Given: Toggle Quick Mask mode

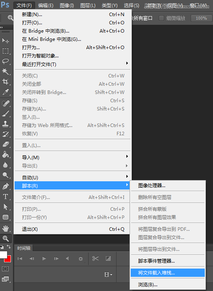Looking at the screenshot, I should point(5,269).
